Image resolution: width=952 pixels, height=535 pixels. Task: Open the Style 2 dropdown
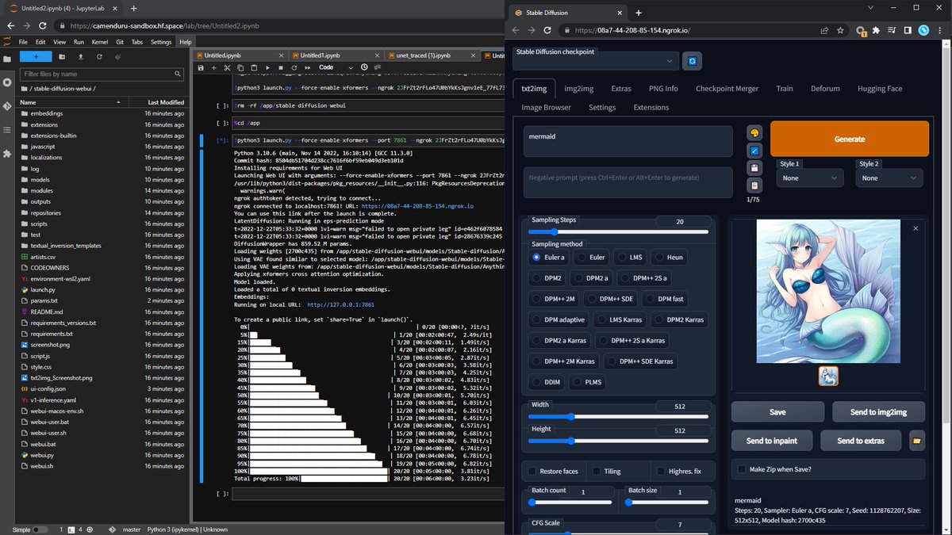[889, 178]
